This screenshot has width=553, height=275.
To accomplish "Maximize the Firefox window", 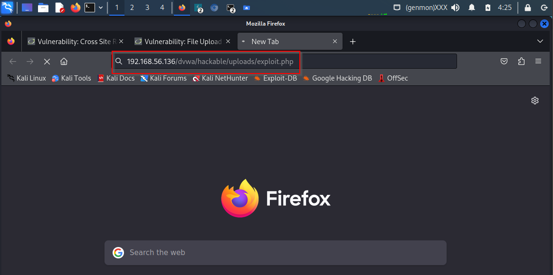I will coord(533,24).
